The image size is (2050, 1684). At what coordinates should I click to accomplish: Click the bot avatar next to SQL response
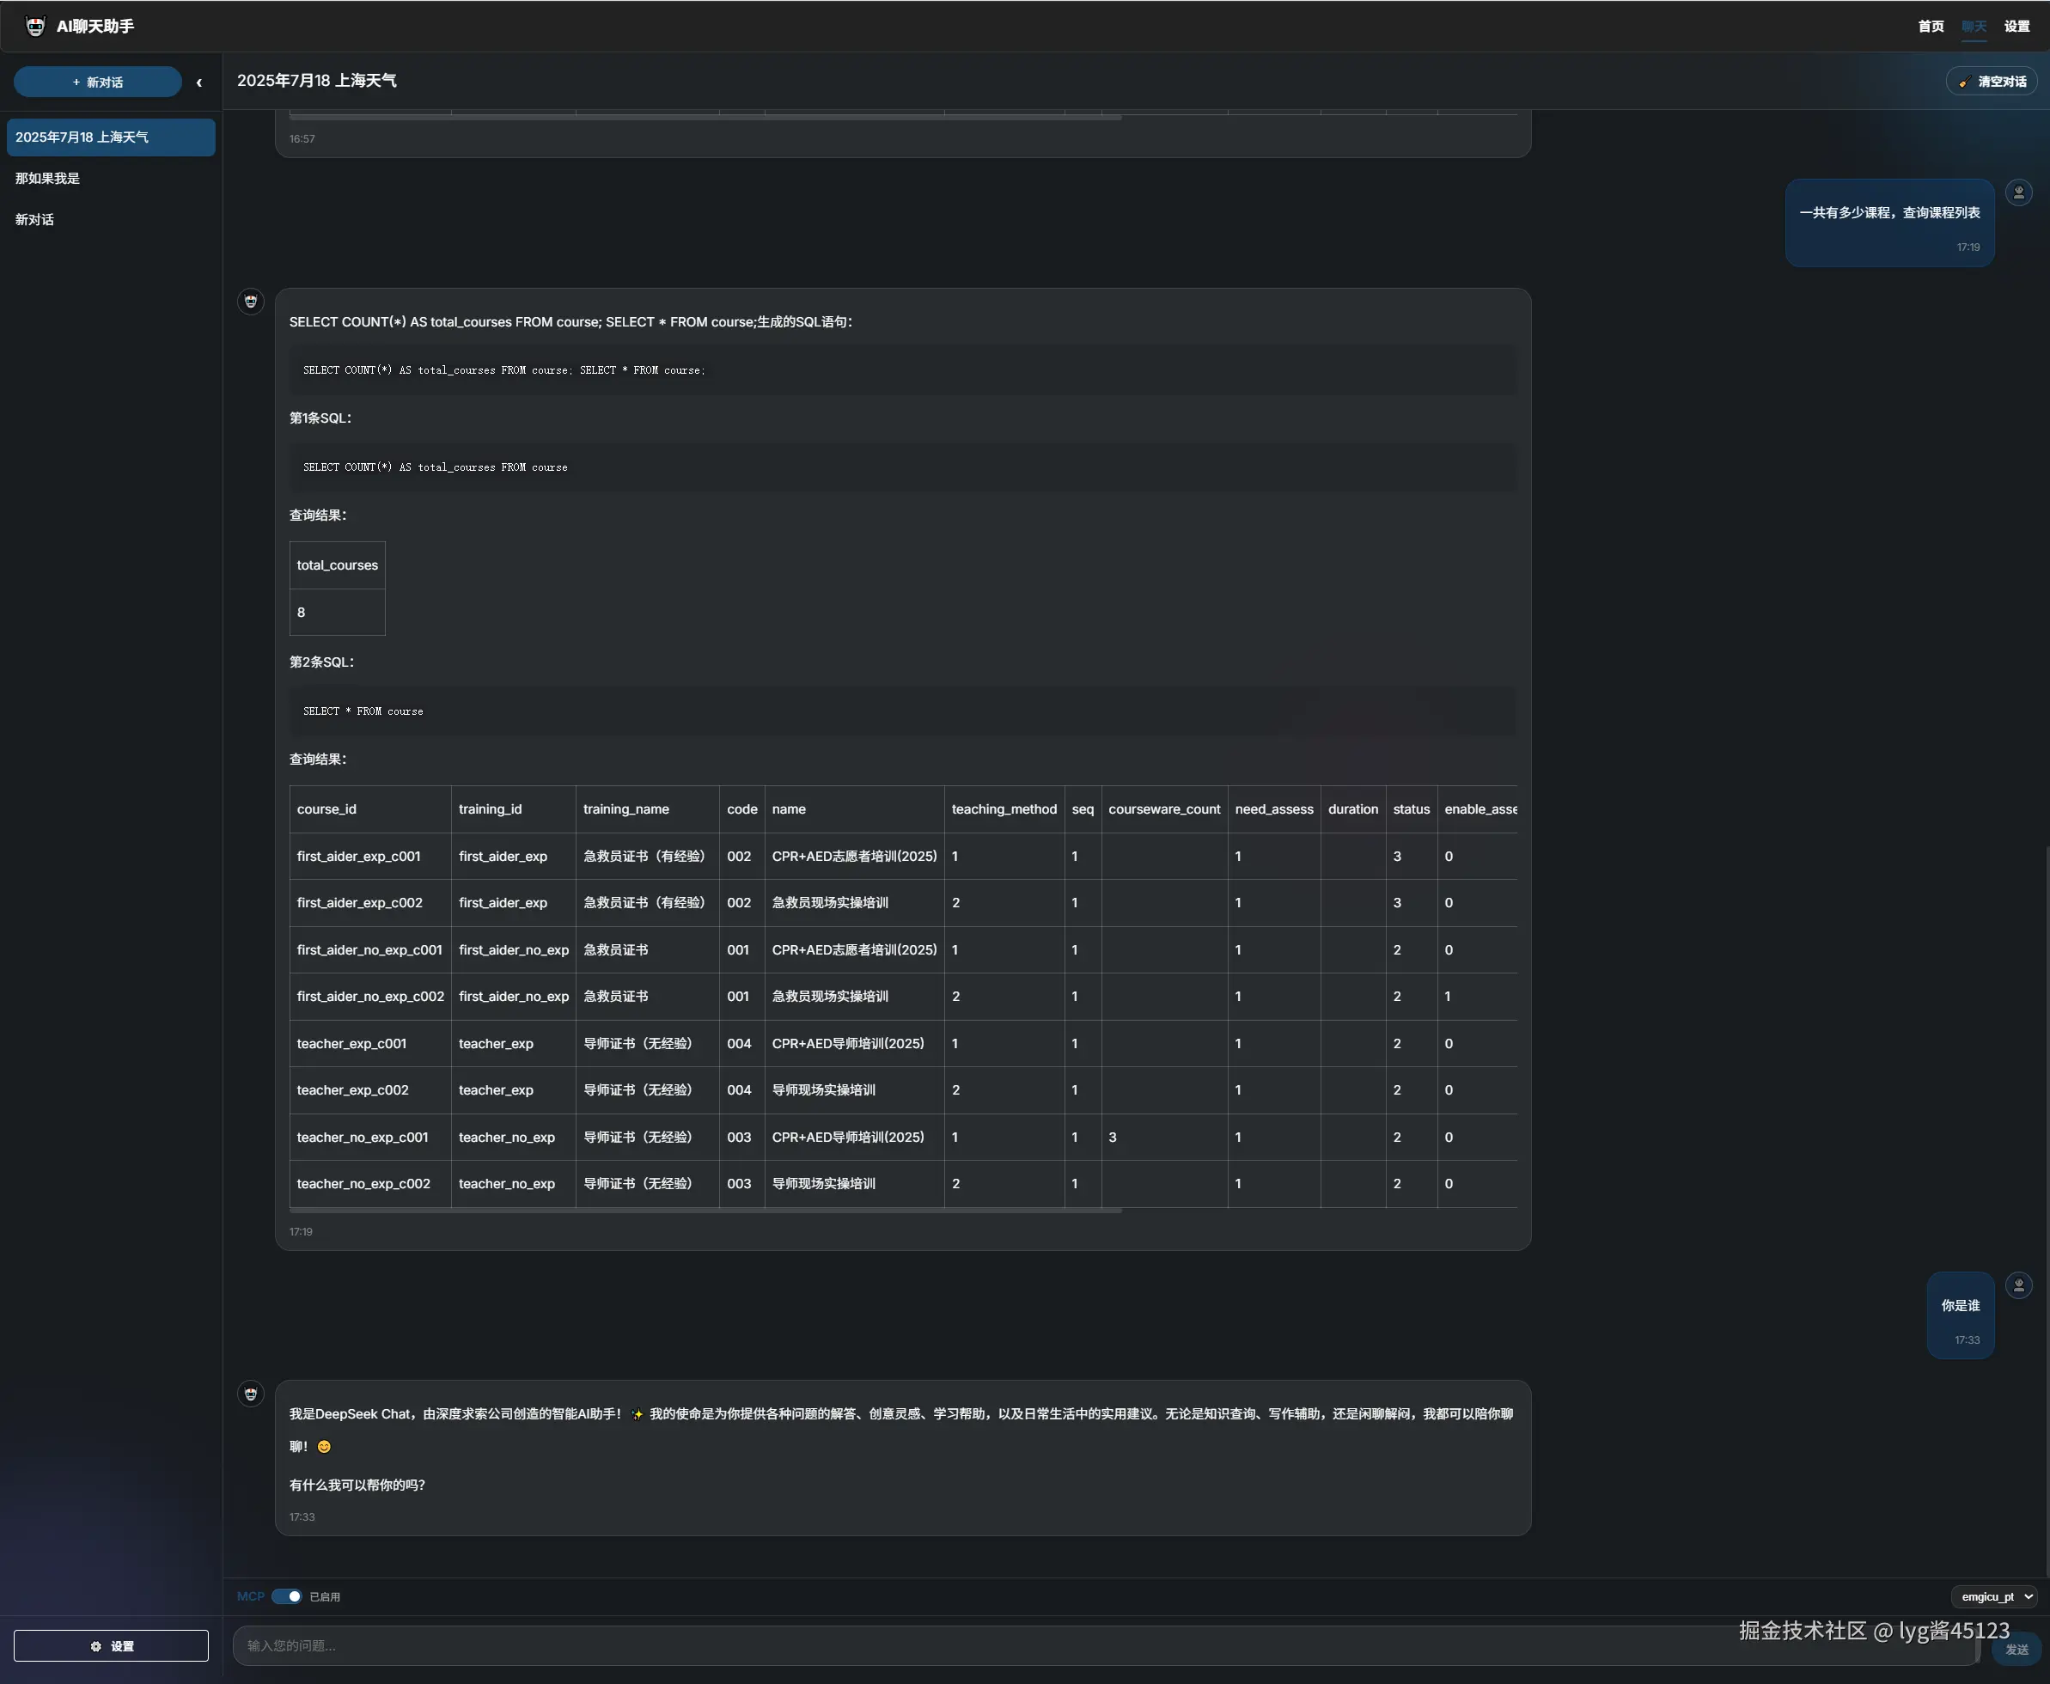coord(251,302)
